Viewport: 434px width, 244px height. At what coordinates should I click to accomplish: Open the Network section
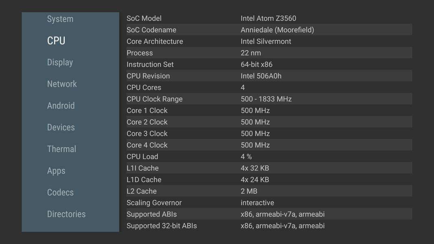click(x=62, y=84)
